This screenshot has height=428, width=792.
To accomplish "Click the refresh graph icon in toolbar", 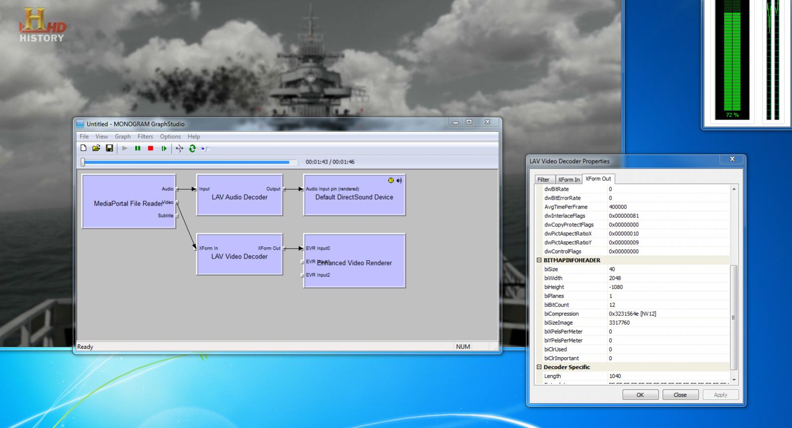I will 192,148.
